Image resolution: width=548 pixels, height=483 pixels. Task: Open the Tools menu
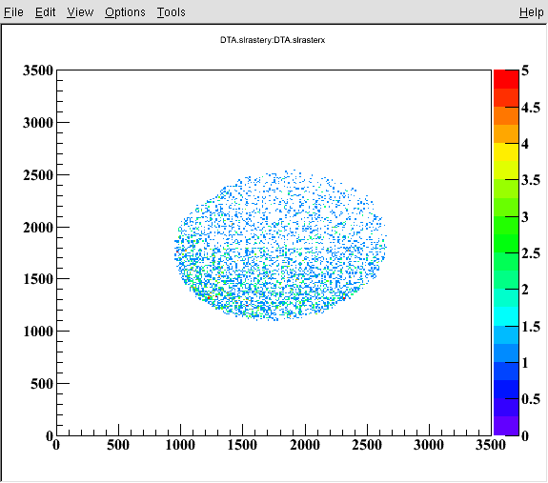click(171, 12)
